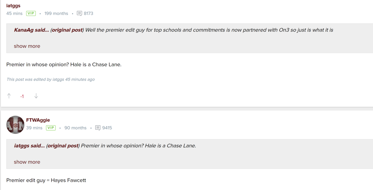This screenshot has width=373, height=190.
Task: Click the -1 vote score
Action: 22,96
